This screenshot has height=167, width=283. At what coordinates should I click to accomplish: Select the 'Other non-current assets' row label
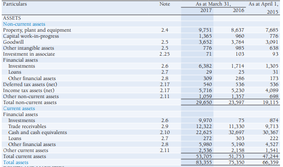[31, 96]
